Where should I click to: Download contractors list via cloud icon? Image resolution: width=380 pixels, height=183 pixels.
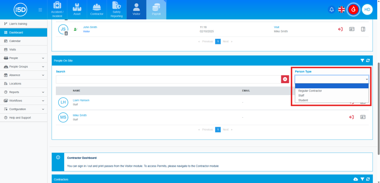[x=356, y=179]
